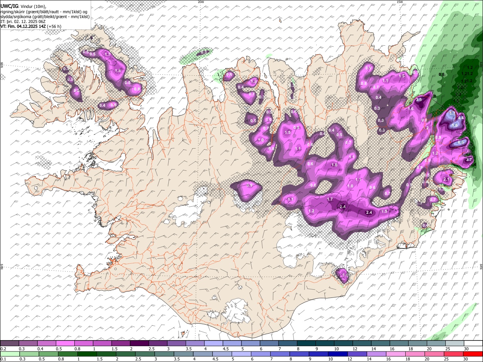Click the white snow legend swatch after 30
The height and width of the screenshot is (362, 483).
point(473,343)
